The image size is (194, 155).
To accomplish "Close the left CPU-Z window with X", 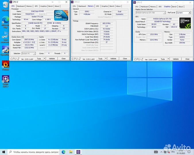I will (x=66, y=2).
